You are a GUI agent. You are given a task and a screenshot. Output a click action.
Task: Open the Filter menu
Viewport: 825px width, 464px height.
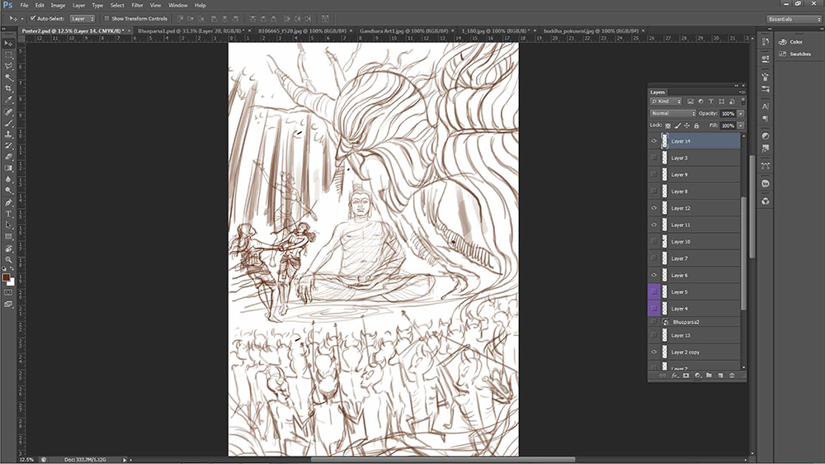tap(137, 5)
